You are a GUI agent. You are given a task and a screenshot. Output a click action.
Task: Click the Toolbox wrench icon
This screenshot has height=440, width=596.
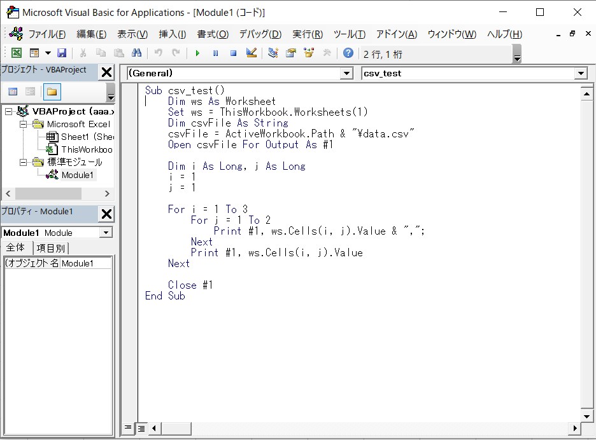[x=327, y=53]
